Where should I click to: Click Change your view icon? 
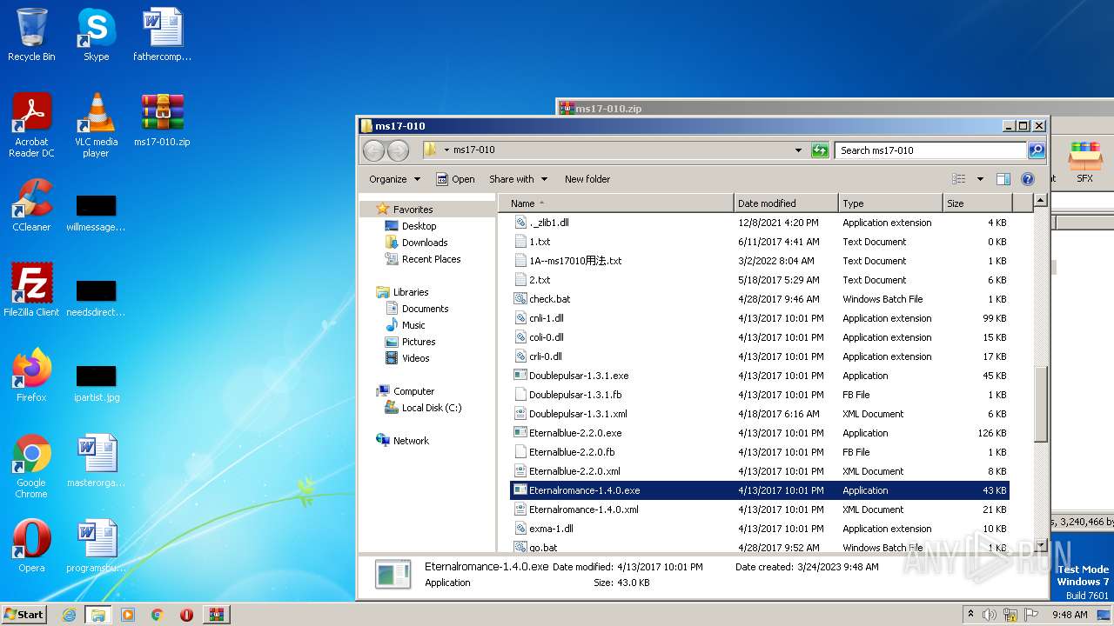959,179
